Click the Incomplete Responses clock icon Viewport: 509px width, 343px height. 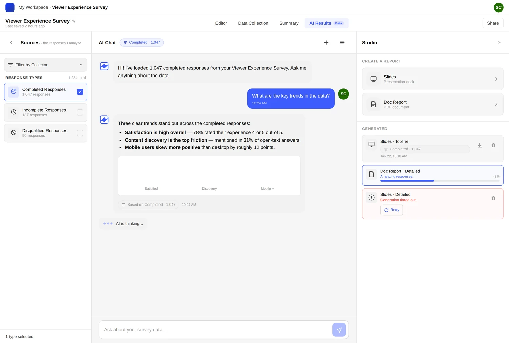coord(14,112)
